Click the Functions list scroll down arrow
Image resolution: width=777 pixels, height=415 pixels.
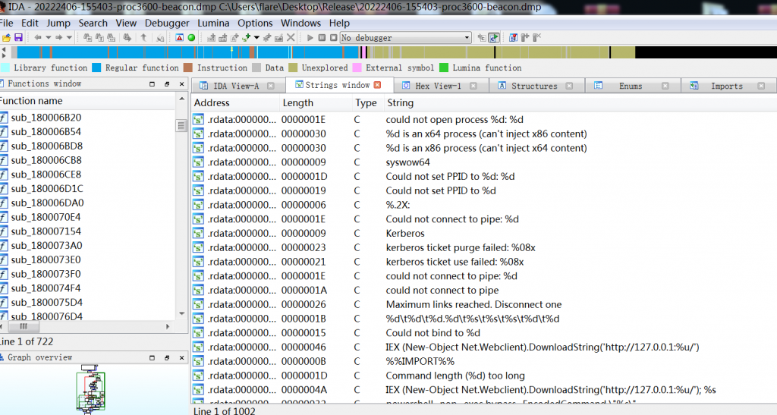pos(181,314)
